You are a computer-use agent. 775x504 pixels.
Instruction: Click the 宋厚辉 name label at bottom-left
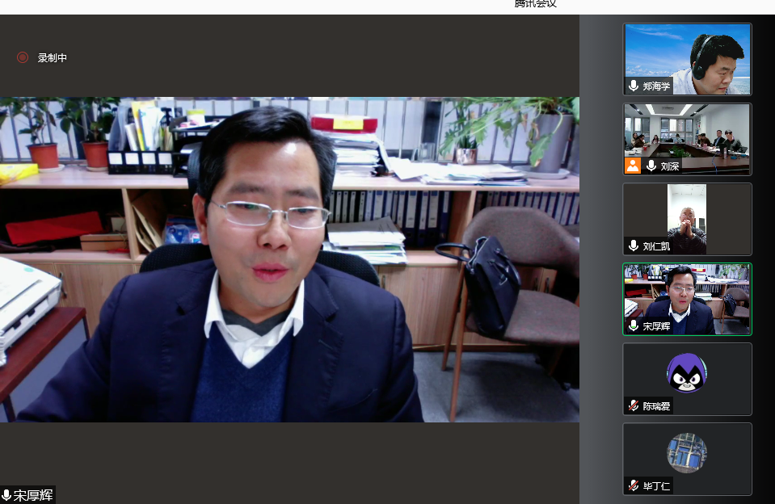[x=34, y=495]
